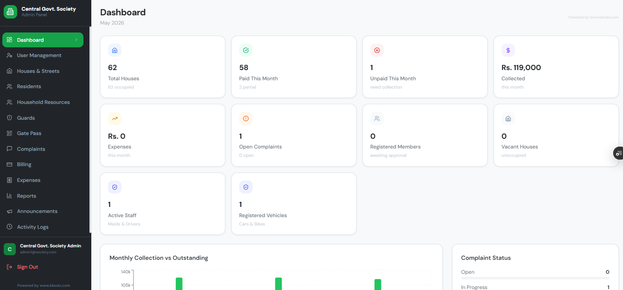
Task: Click the Powered by www.kksolz.com sidebar link
Action: (x=43, y=285)
